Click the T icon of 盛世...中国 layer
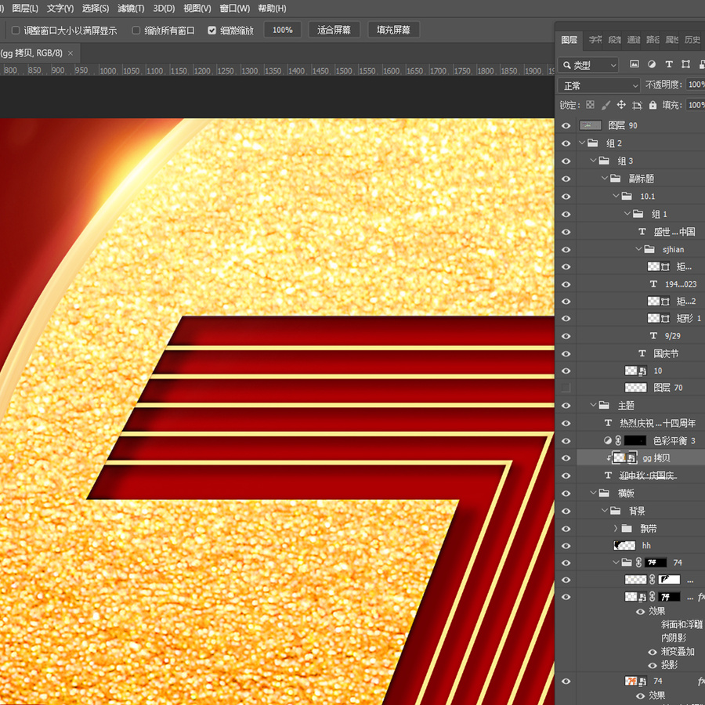705x705 pixels. click(642, 232)
